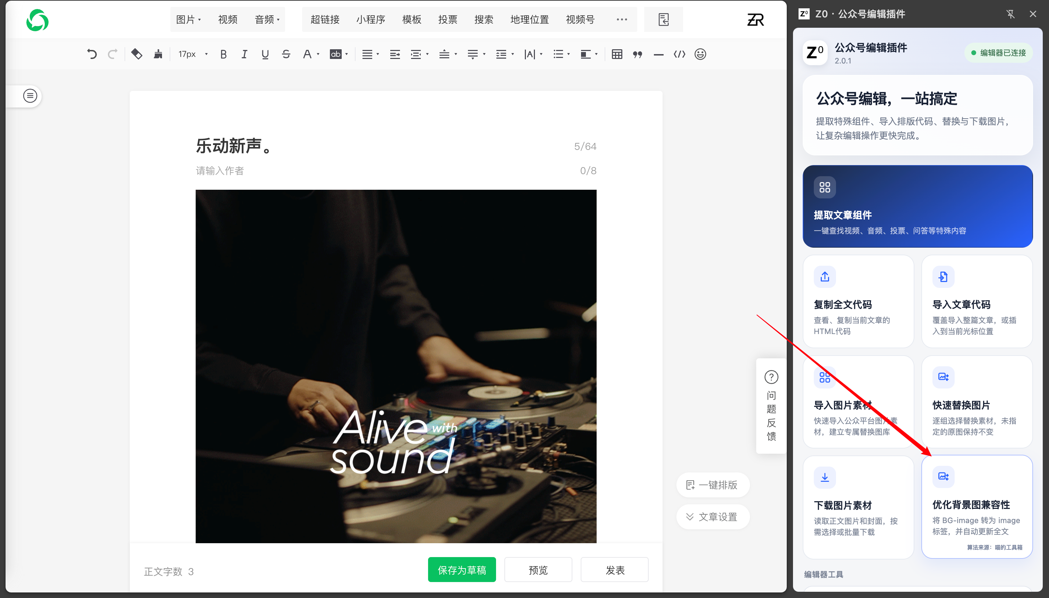Open the 图片 insert menu
This screenshot has width=1049, height=598.
(188, 19)
